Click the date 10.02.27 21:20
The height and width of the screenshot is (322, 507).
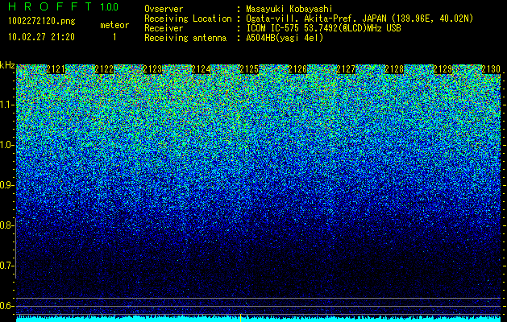point(41,37)
